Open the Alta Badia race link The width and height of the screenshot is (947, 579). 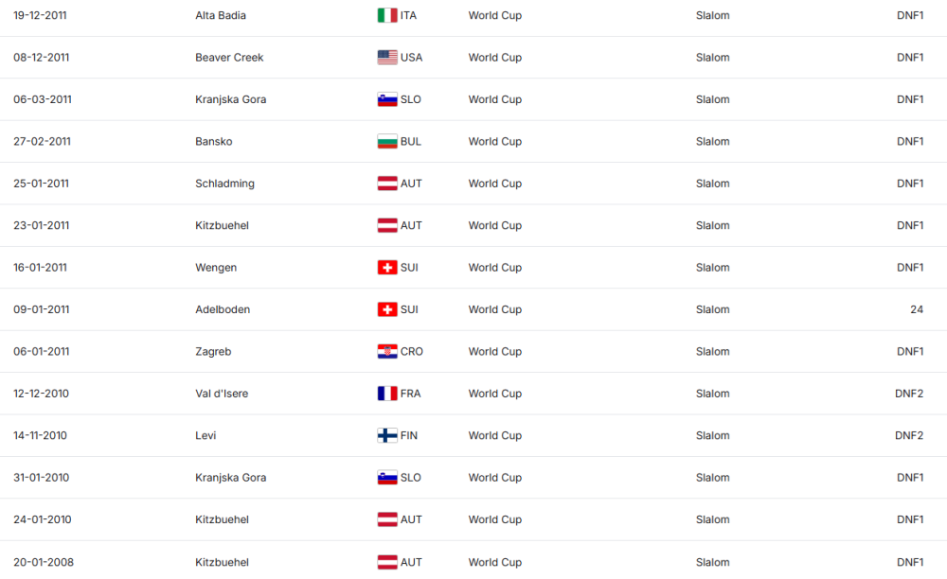tap(221, 15)
